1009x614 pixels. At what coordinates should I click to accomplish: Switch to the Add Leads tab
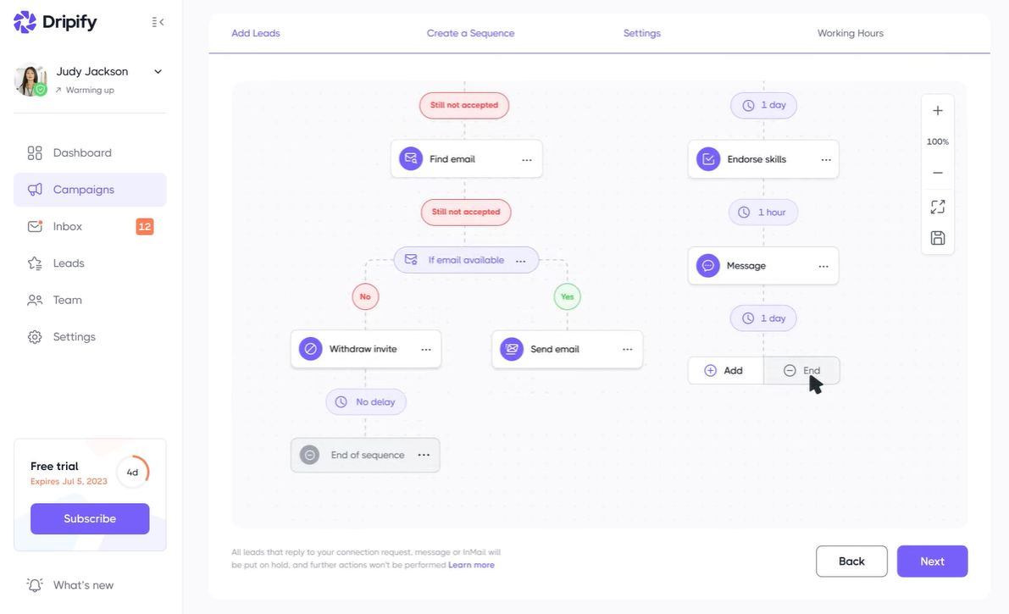click(x=256, y=33)
